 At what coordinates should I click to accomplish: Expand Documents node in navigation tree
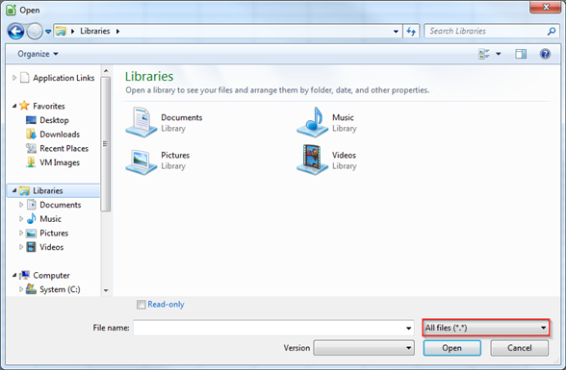click(21, 205)
